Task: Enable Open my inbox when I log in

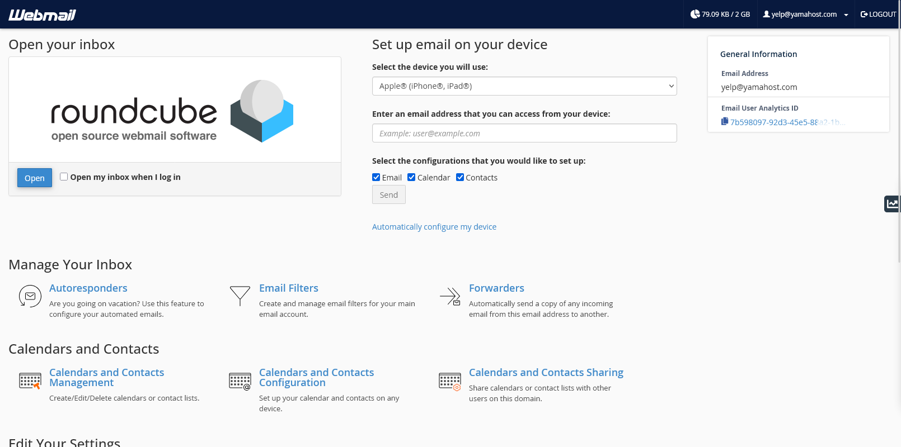Action: pos(64,177)
